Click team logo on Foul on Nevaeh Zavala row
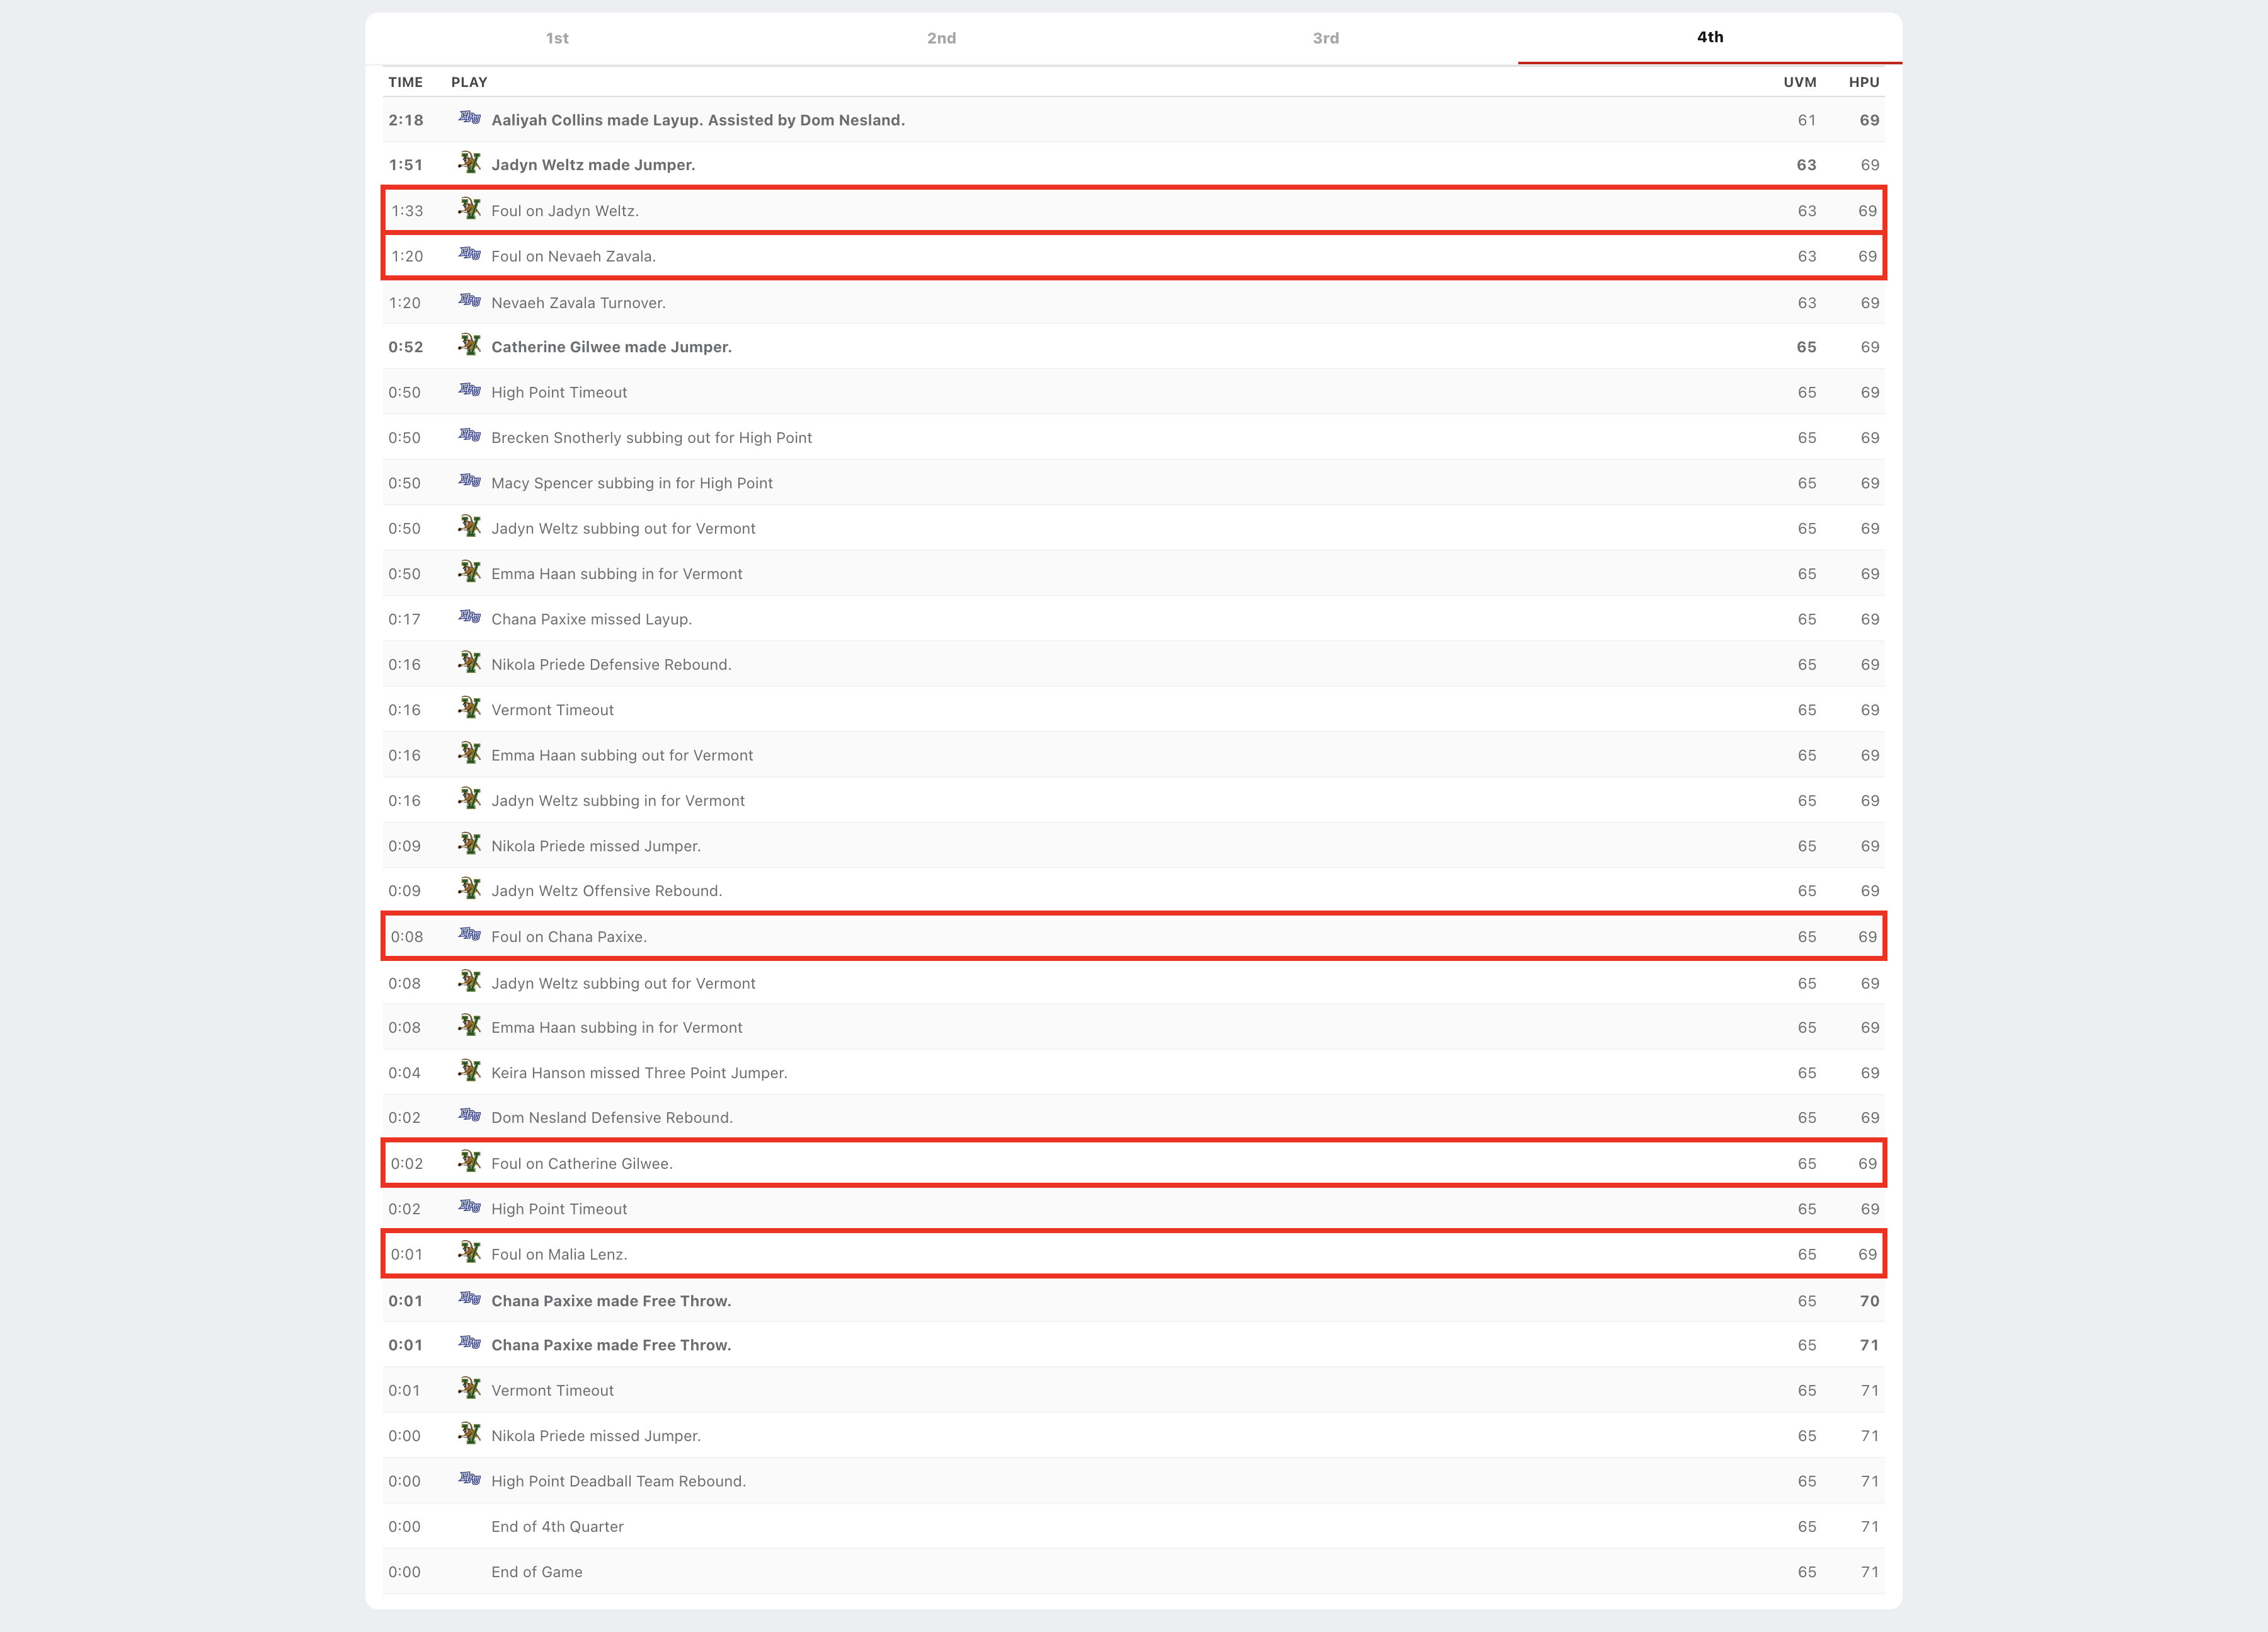Image resolution: width=2268 pixels, height=1632 pixels. point(469,254)
